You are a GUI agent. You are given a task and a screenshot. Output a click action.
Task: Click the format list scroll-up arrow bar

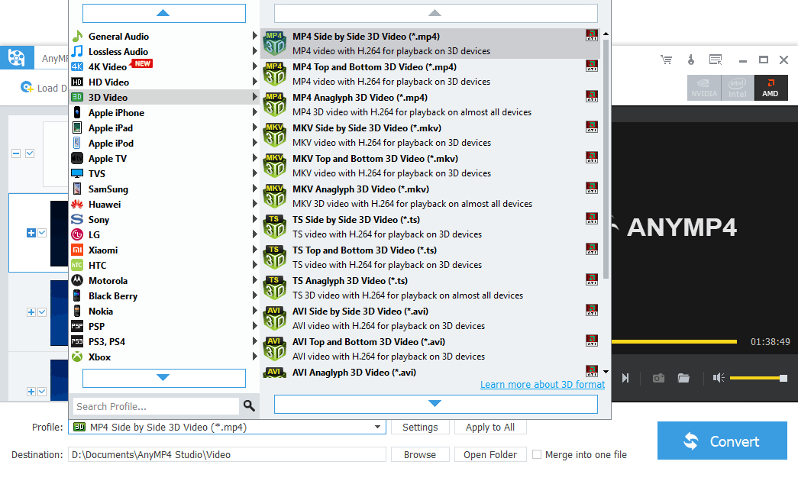(x=435, y=13)
